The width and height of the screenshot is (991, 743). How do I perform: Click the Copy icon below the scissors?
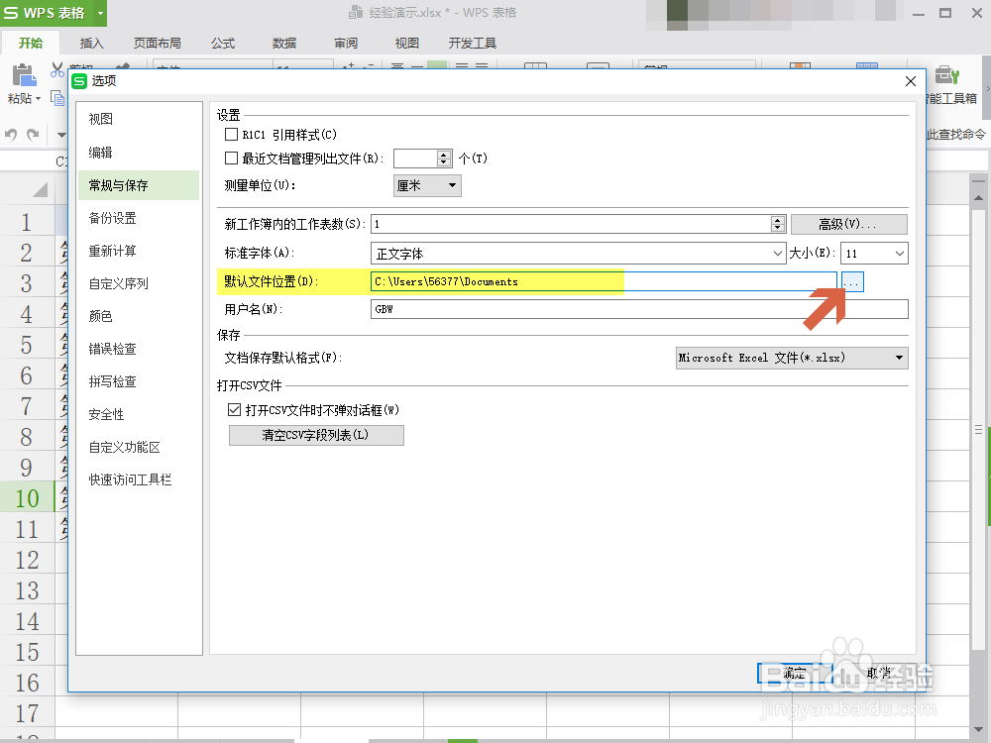tap(56, 97)
